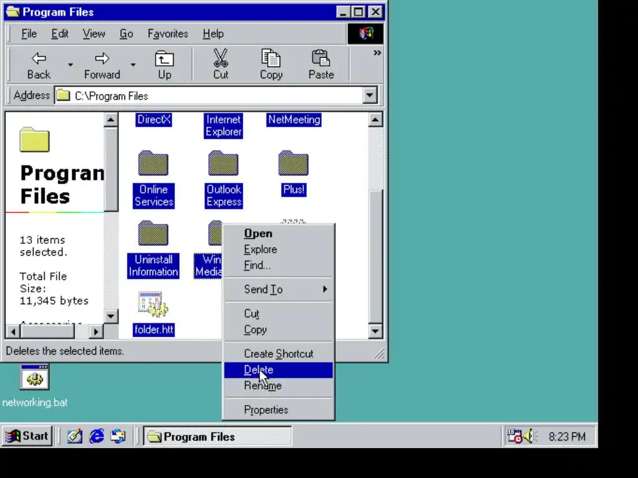The width and height of the screenshot is (638, 478).
Task: Click the Forward toolbar button
Action: coord(102,65)
